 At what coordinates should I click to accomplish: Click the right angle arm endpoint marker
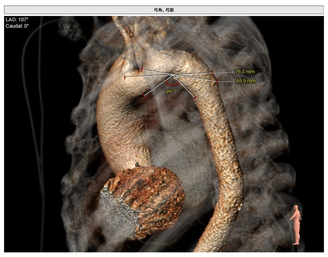tap(194, 98)
